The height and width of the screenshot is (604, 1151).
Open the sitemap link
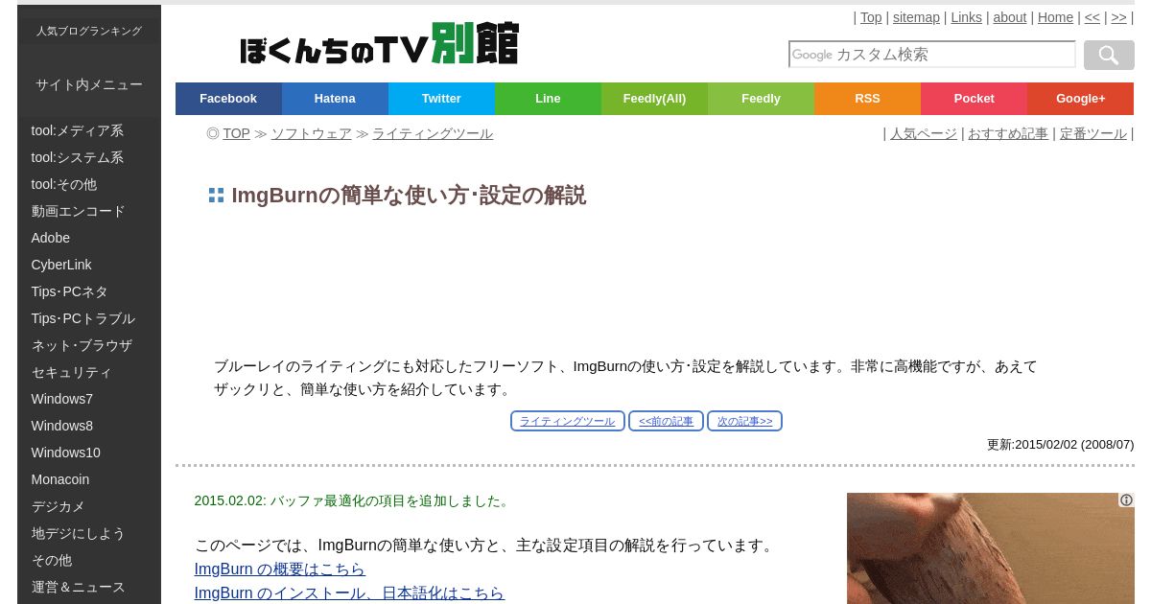[916, 17]
